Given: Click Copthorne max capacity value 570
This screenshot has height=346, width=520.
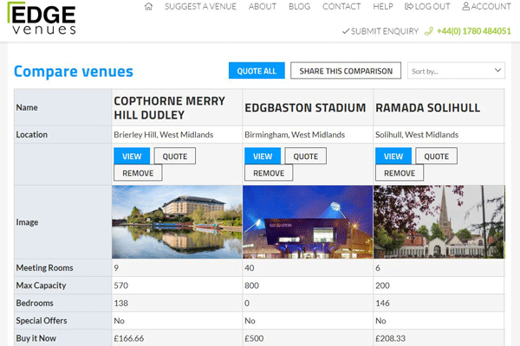Looking at the screenshot, I should (121, 285).
